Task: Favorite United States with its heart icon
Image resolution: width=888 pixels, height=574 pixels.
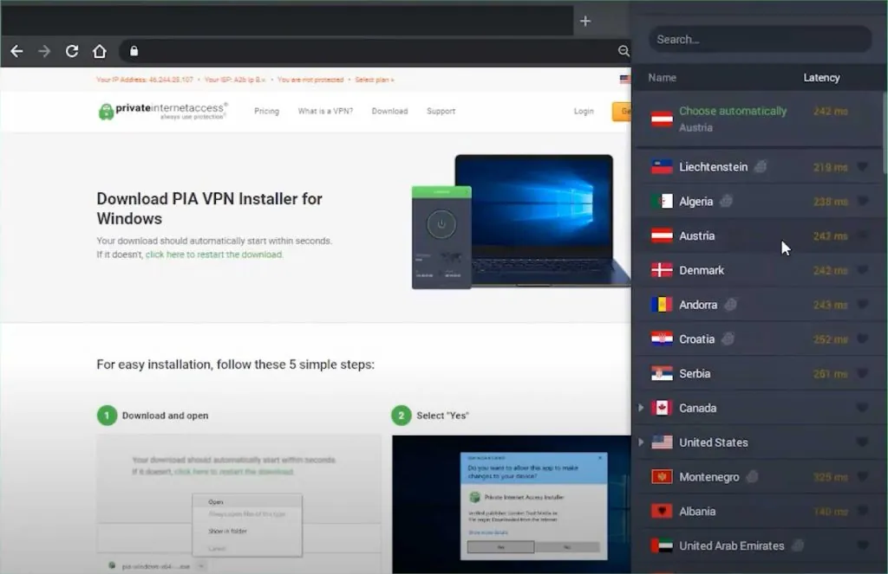Action: 862,442
